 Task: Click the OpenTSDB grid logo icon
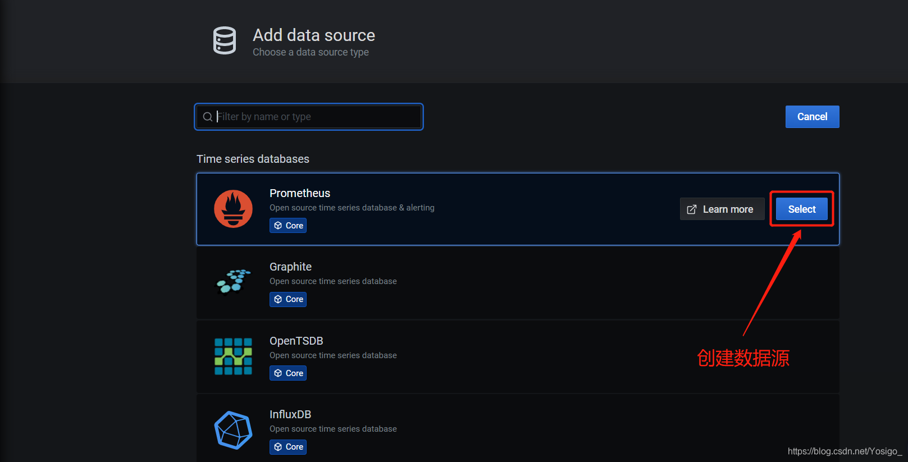point(233,356)
